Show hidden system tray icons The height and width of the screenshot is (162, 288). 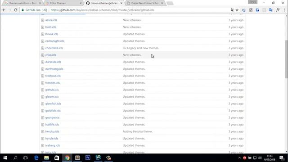click(x=239, y=158)
